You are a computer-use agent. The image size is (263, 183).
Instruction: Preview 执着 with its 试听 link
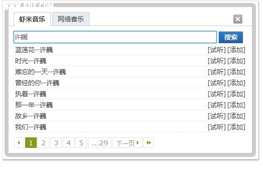tap(217, 94)
